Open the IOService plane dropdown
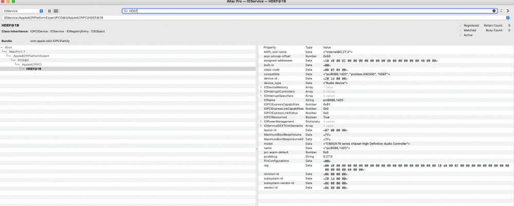 point(23,11)
